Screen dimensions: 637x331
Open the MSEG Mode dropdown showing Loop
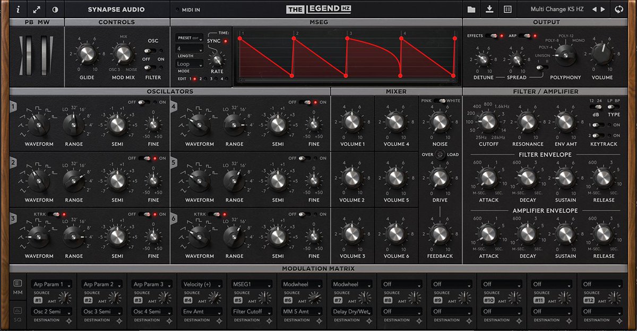(x=190, y=64)
